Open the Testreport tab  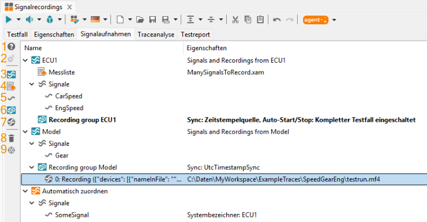pos(195,35)
